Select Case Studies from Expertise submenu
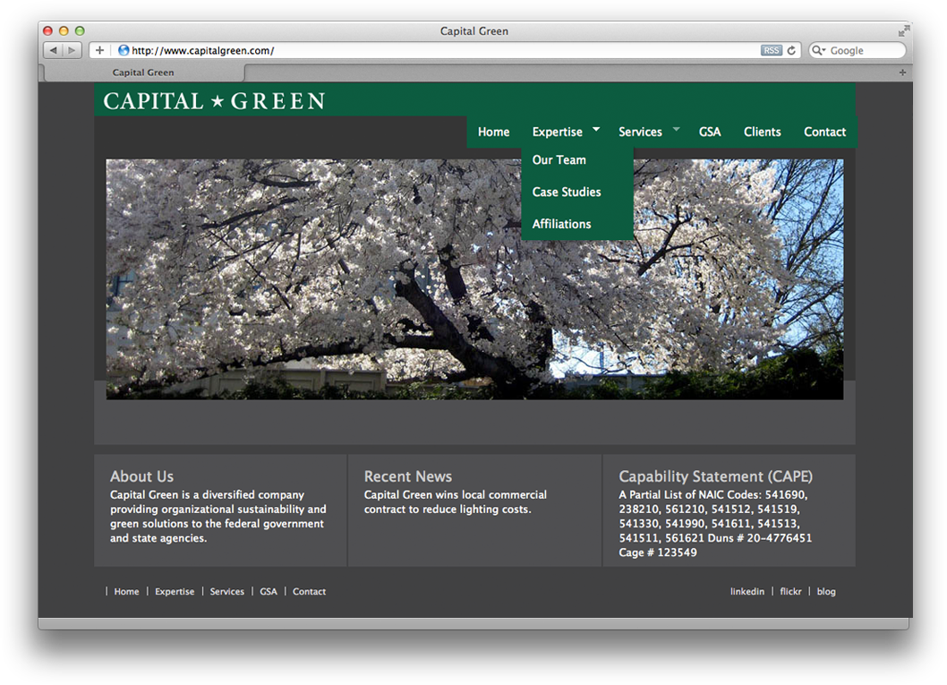This screenshot has width=947, height=685. 567,193
